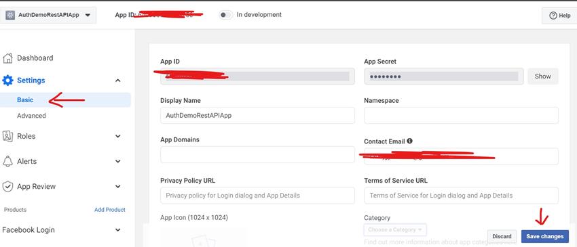Show the App Secret
577x247 pixels.
click(x=543, y=76)
